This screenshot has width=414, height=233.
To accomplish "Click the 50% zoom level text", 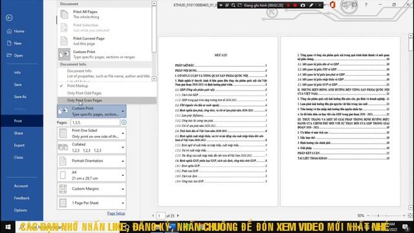I will point(361,216).
